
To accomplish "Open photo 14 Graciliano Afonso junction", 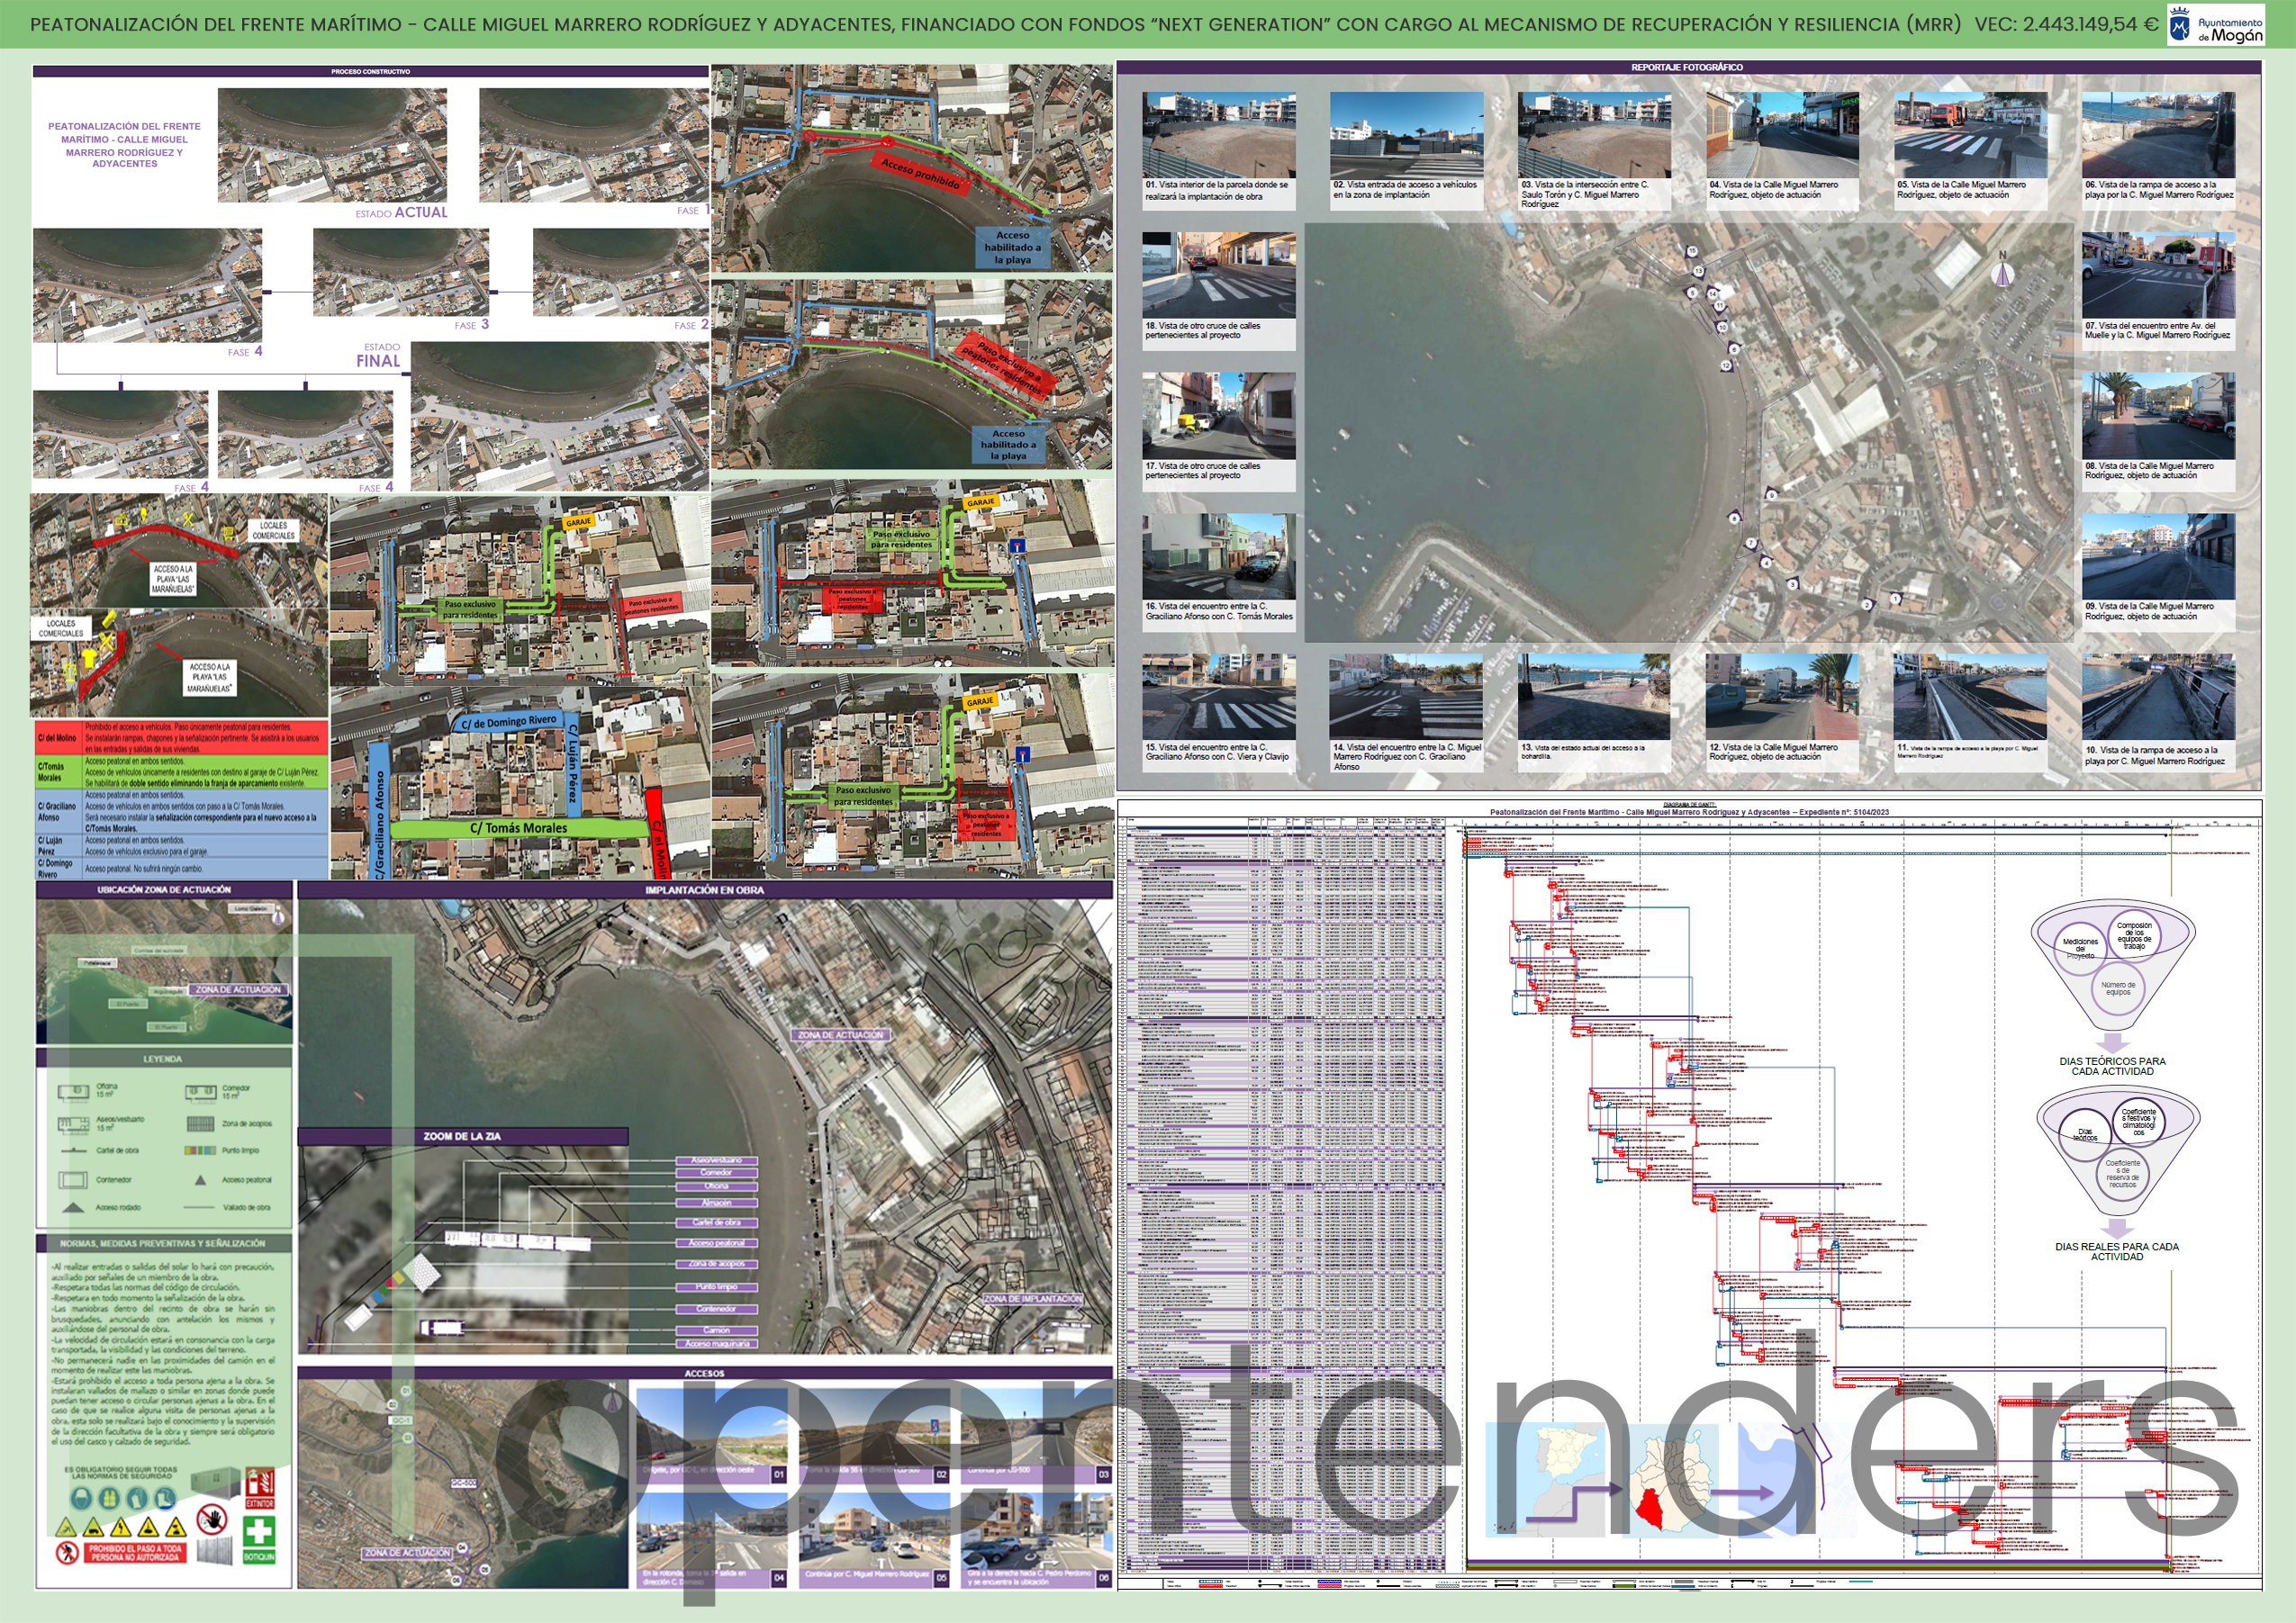I will click(x=1406, y=697).
